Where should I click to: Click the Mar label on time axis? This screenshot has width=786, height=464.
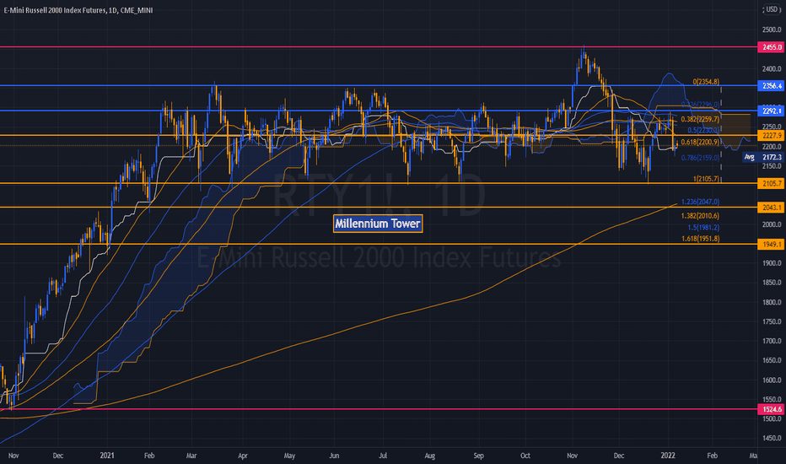[191, 456]
